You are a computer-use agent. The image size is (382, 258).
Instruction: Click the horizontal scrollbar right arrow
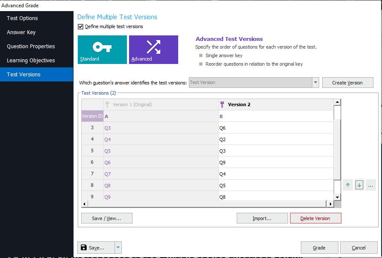coord(330,204)
